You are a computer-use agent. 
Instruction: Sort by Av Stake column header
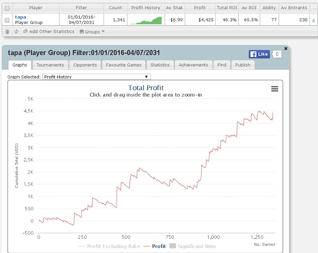point(175,8)
